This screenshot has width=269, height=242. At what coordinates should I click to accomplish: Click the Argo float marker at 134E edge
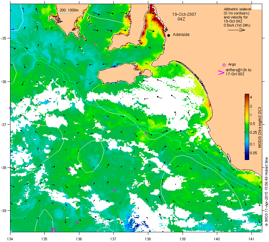(x=10, y=108)
